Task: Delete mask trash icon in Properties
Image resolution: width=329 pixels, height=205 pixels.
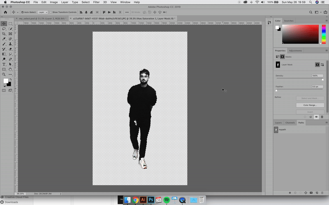Action: pyautogui.click(x=322, y=117)
